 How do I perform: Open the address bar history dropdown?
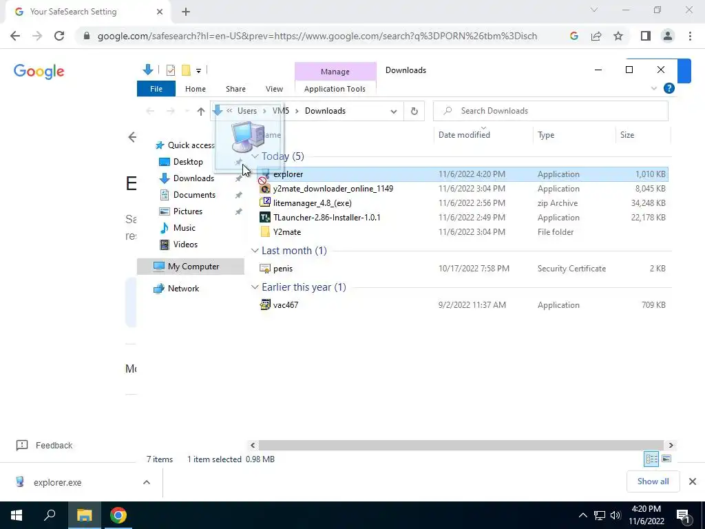coord(393,111)
